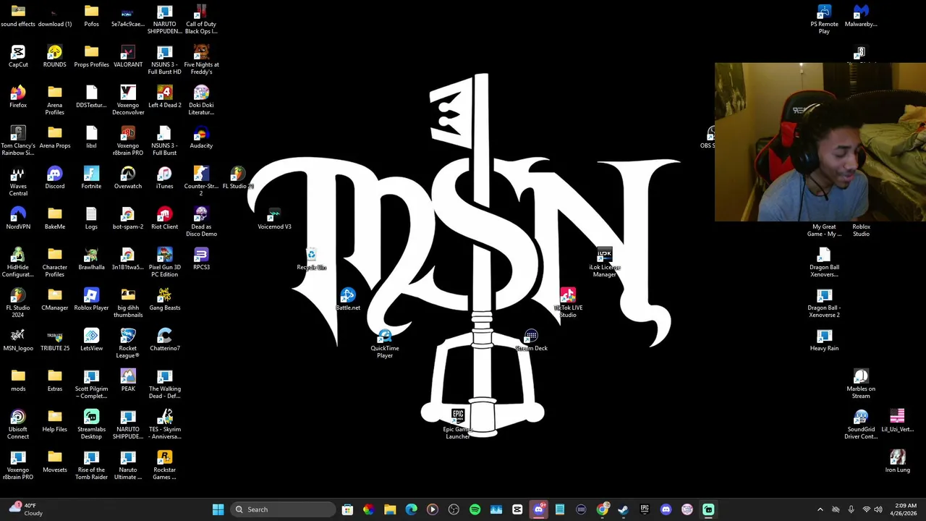Viewport: 926px width, 521px height.
Task: Open Steam from the taskbar
Action: [x=624, y=509]
